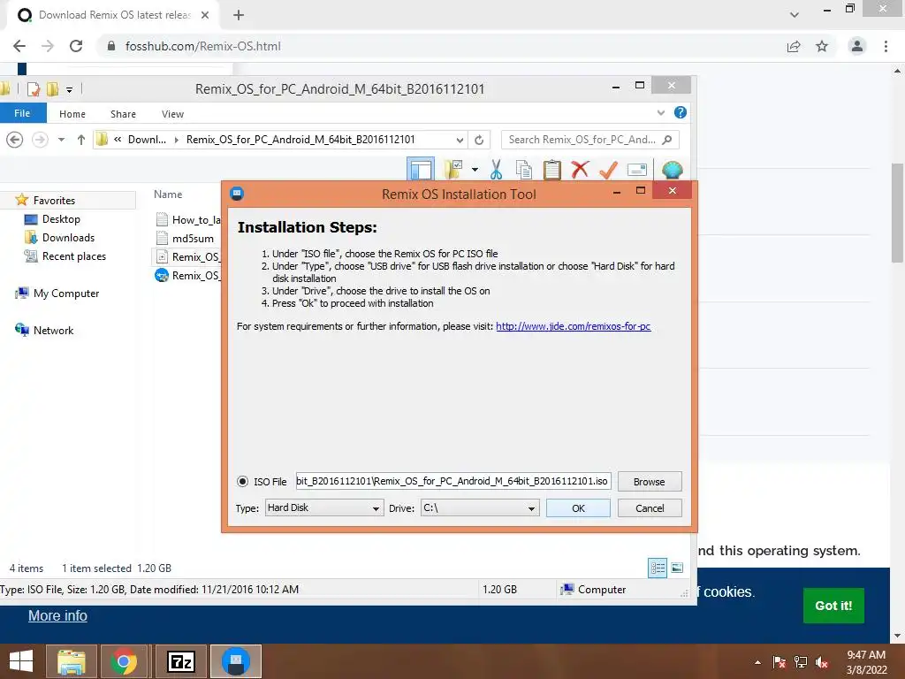Click the Remix OS installer taskbar icon
Viewport: 905px width, 679px height.
coord(235,661)
